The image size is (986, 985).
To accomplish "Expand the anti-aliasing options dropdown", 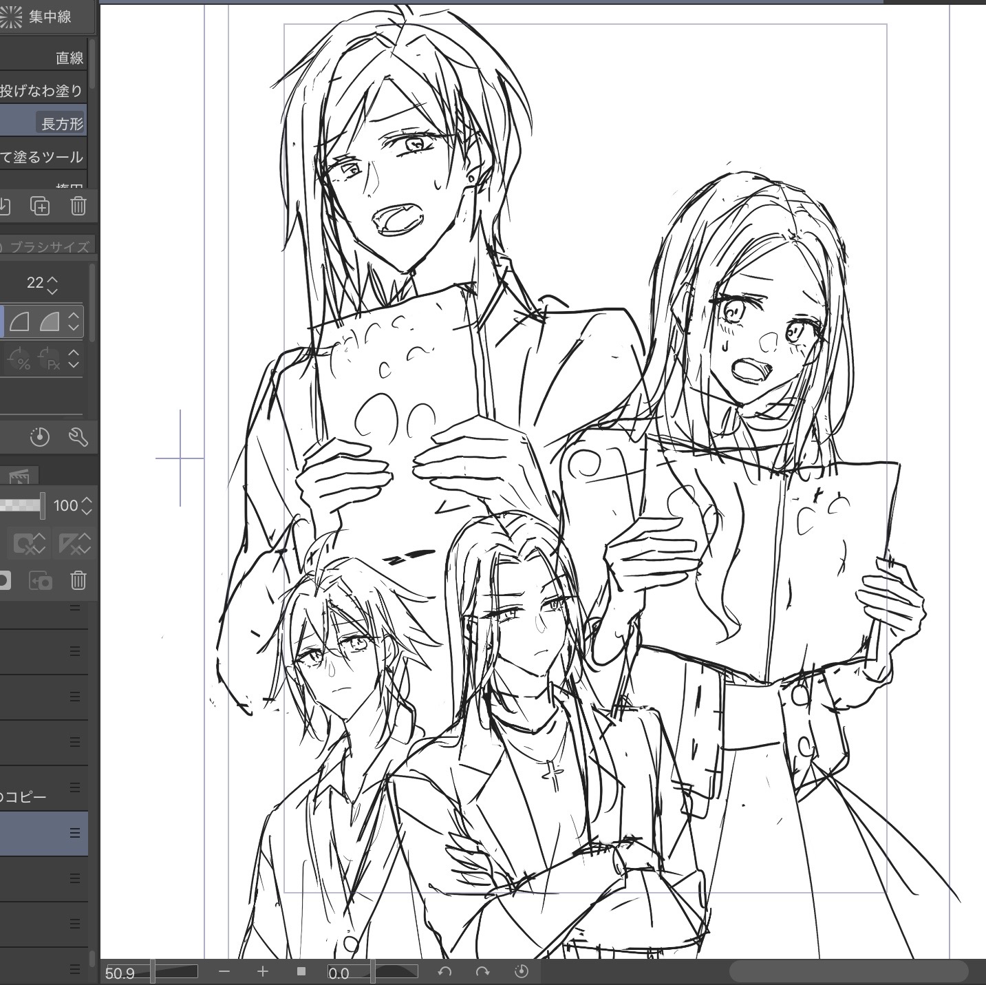I will 74,321.
